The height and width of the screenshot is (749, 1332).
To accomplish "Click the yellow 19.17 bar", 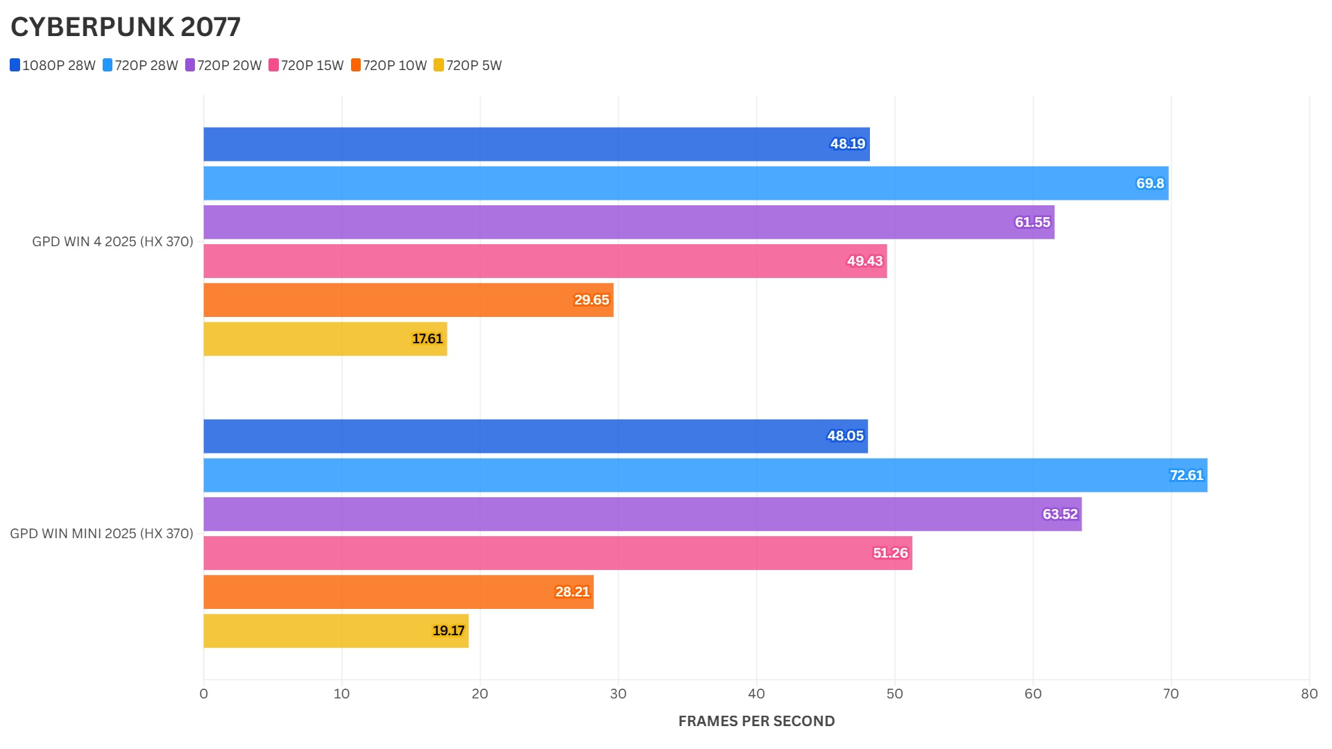I will [336, 630].
